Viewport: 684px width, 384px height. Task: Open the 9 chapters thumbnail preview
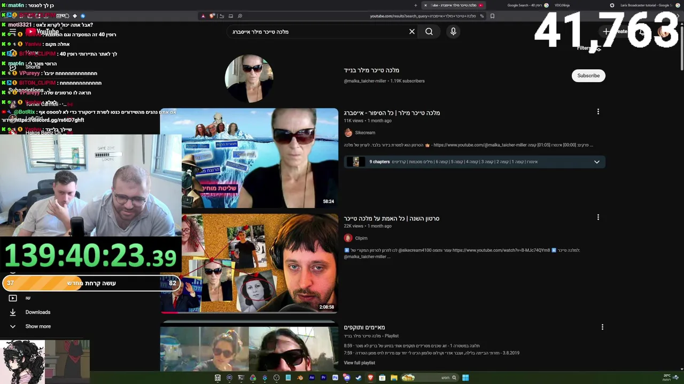click(x=355, y=162)
